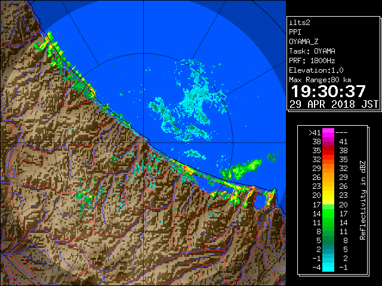
Task: Click the '>41' legend value
Action: (315, 133)
